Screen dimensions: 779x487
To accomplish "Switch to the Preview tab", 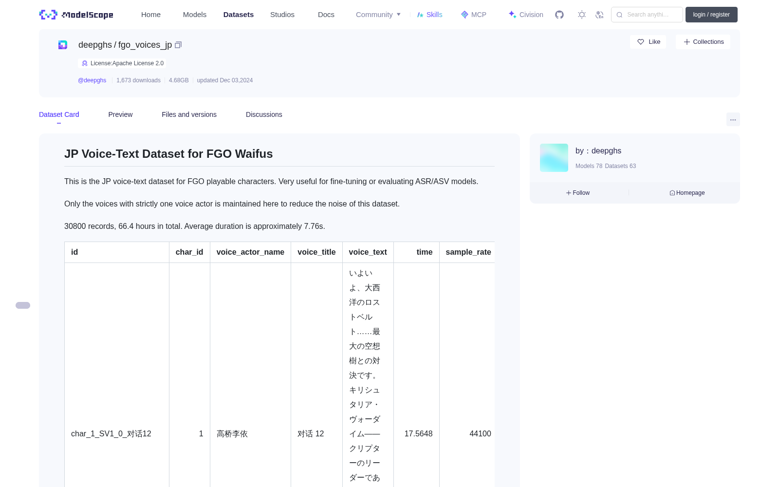I will [x=120, y=114].
